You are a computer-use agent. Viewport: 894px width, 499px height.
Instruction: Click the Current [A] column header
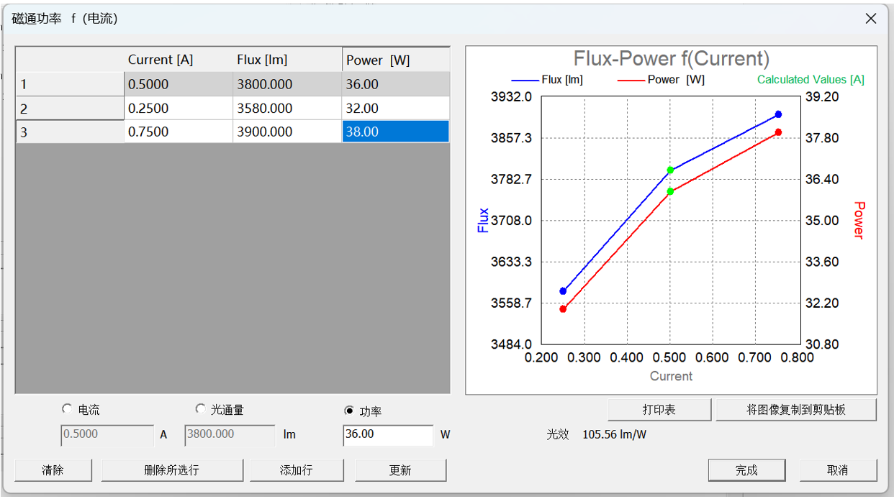178,60
